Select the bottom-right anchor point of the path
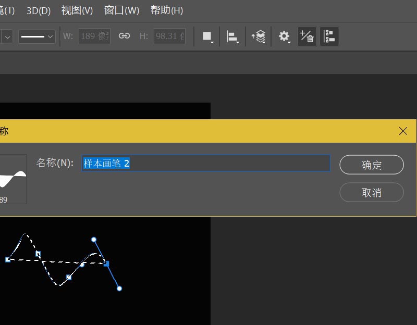This screenshot has width=417, height=325. (119, 288)
